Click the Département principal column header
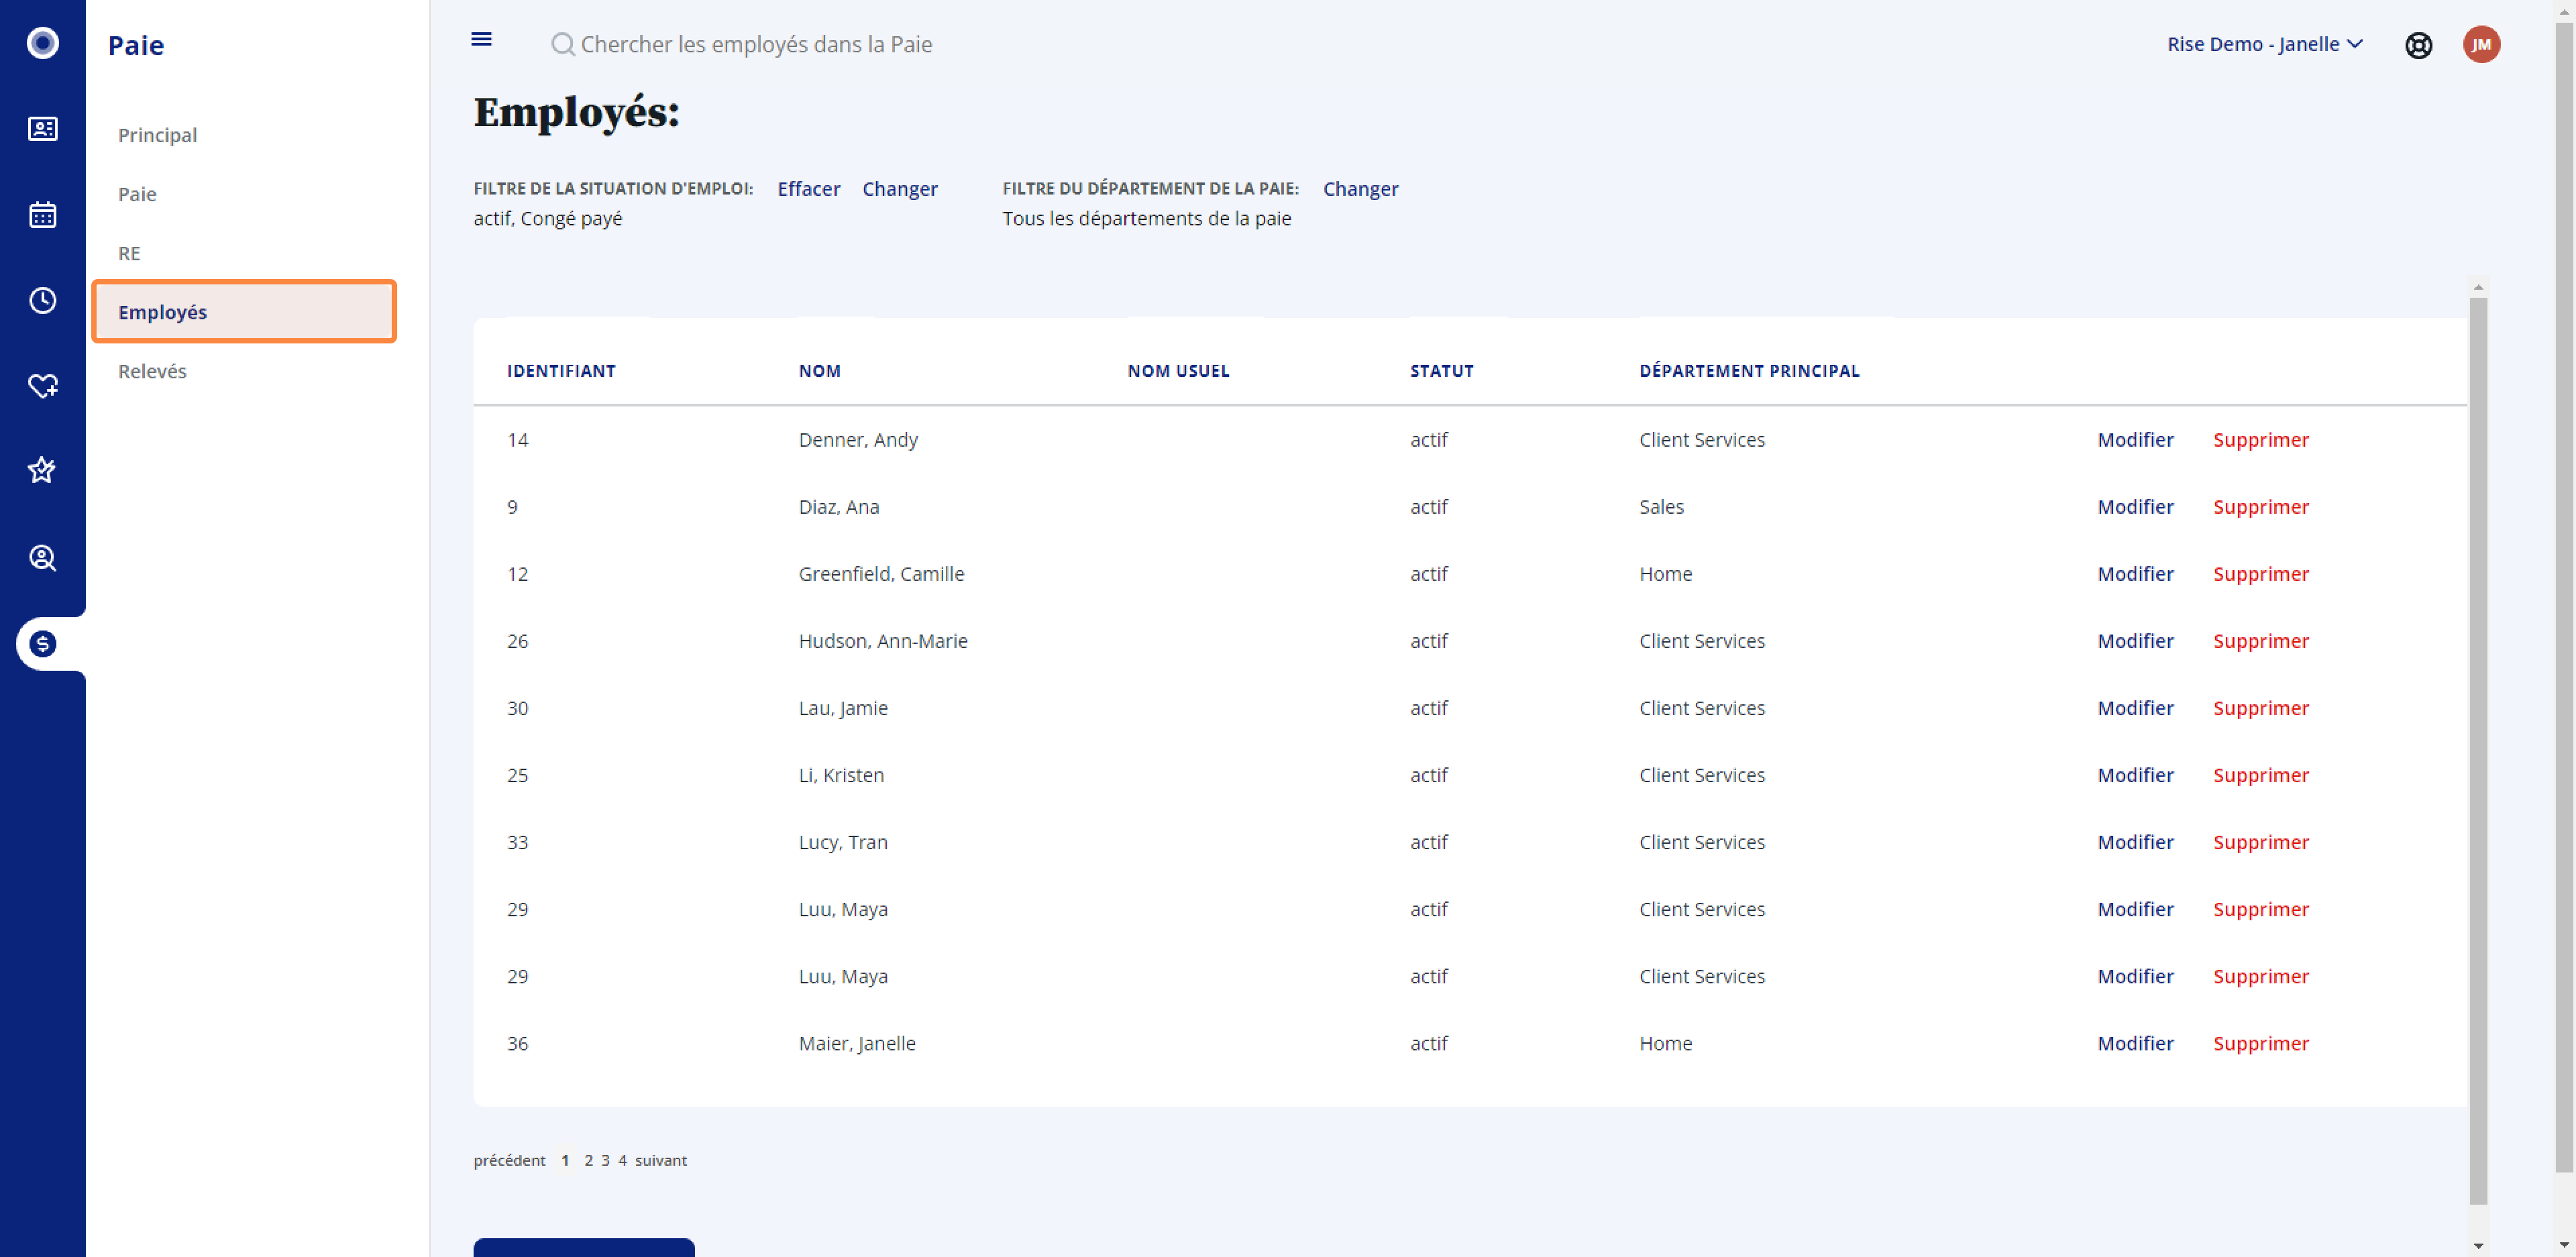The height and width of the screenshot is (1257, 2576). [1749, 371]
